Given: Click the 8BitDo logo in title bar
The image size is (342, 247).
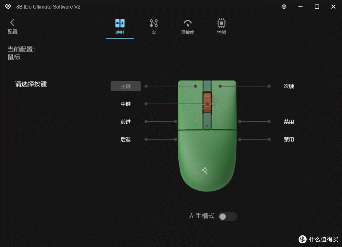Looking at the screenshot, I should pyautogui.click(x=8, y=7).
